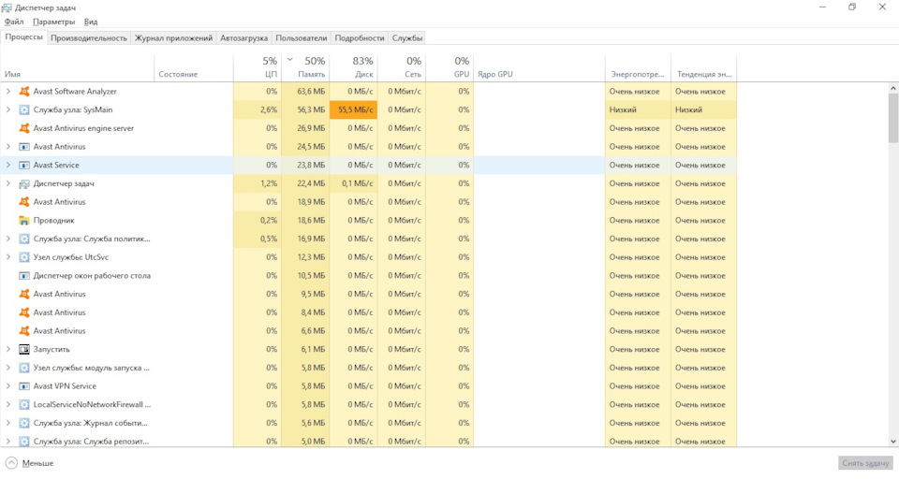Click the Avast VPN Service icon

[24, 386]
